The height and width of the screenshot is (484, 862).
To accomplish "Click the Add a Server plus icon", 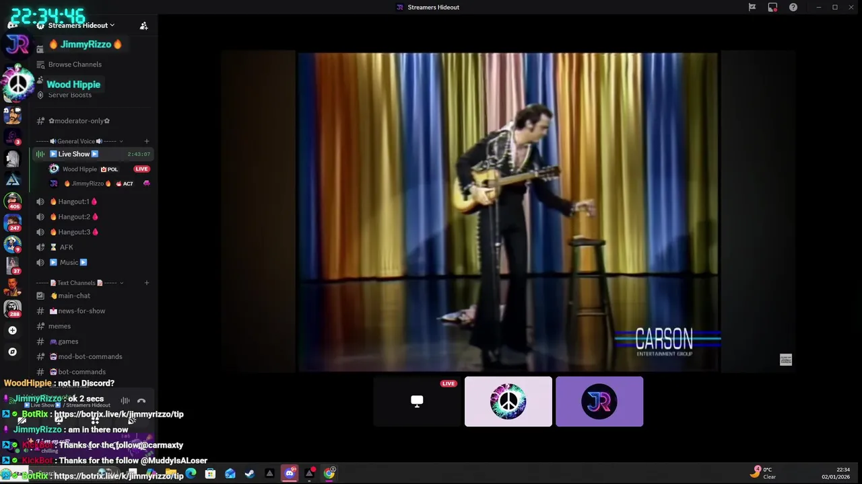I will [12, 330].
